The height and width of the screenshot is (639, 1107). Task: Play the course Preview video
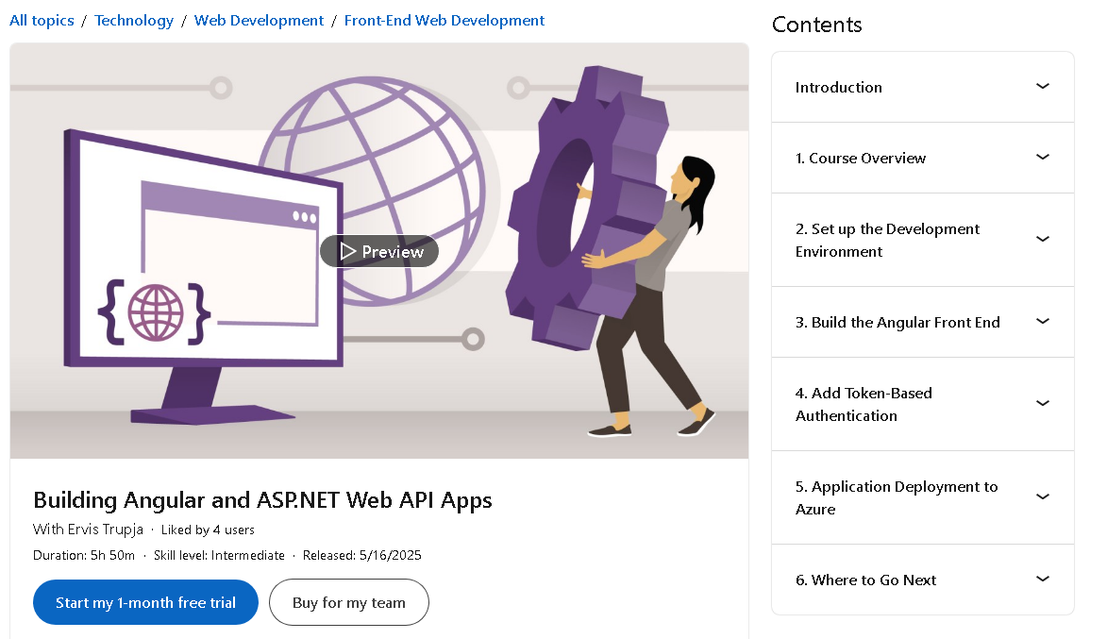pyautogui.click(x=379, y=251)
